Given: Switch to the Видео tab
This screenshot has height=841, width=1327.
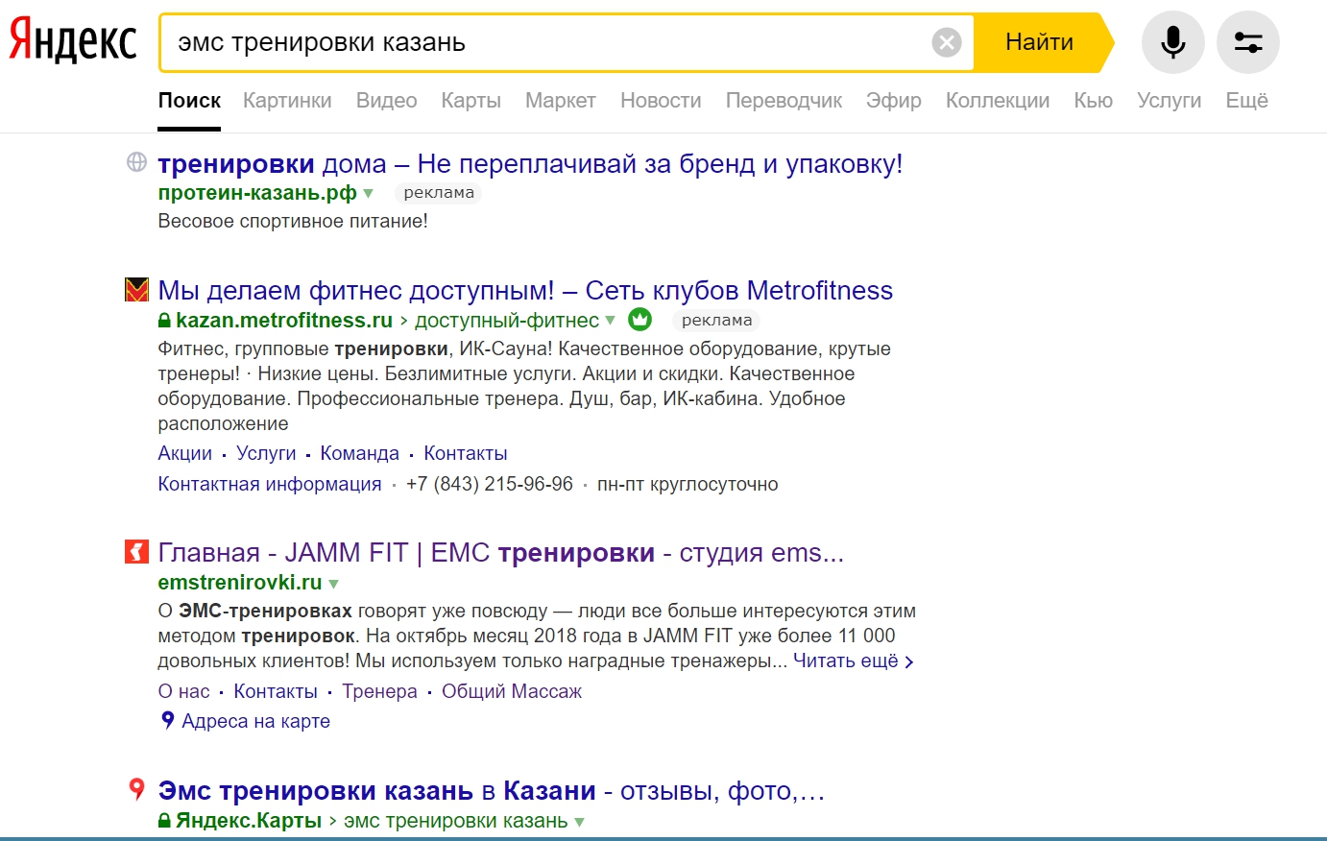Looking at the screenshot, I should [x=386, y=101].
